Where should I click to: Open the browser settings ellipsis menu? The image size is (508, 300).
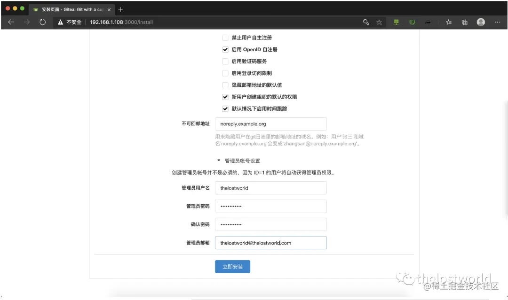pos(497,22)
